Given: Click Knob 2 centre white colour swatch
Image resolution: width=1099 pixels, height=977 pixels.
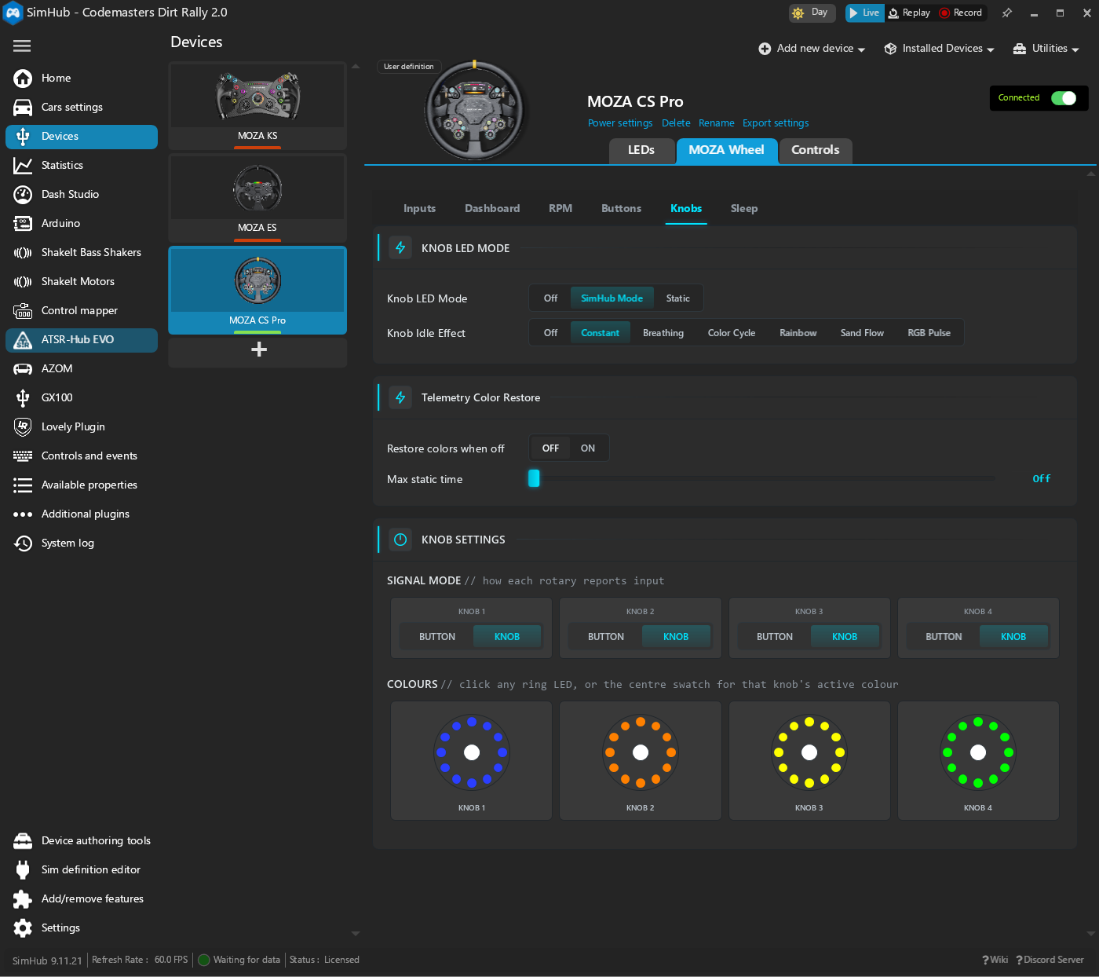Looking at the screenshot, I should 641,752.
